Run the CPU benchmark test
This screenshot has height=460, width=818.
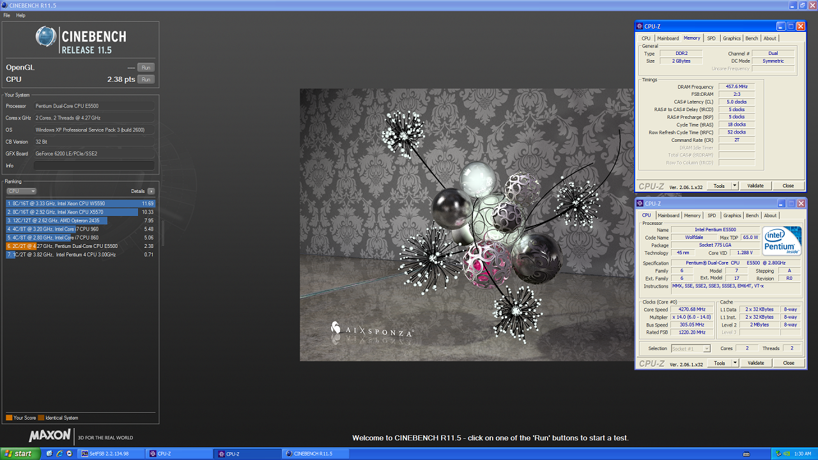[x=146, y=79]
